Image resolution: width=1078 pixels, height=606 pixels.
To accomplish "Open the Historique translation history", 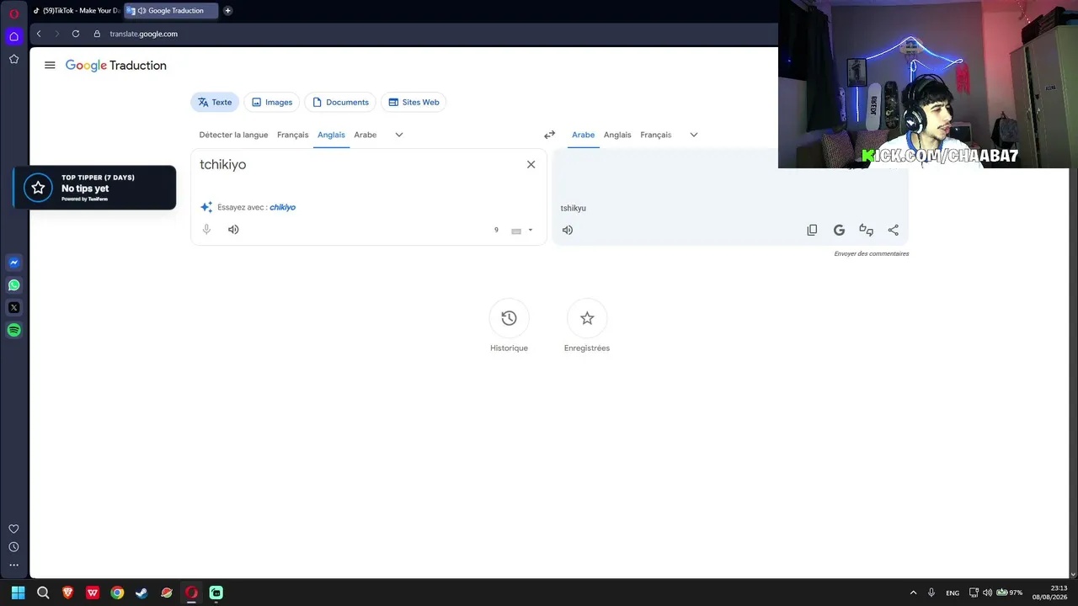I will coord(509,318).
